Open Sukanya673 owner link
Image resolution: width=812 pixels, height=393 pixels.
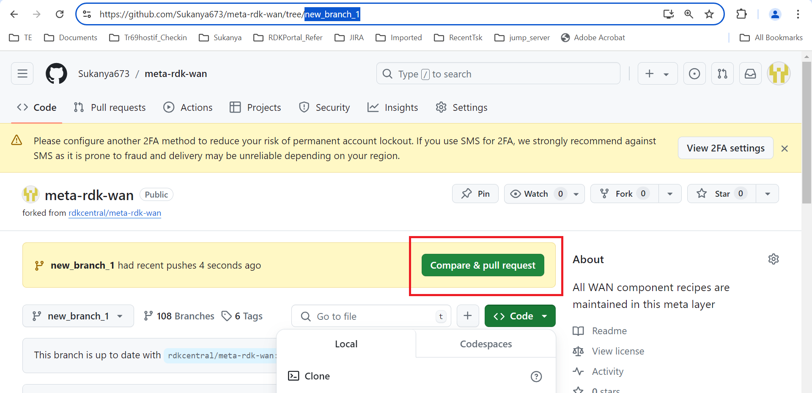(x=104, y=74)
